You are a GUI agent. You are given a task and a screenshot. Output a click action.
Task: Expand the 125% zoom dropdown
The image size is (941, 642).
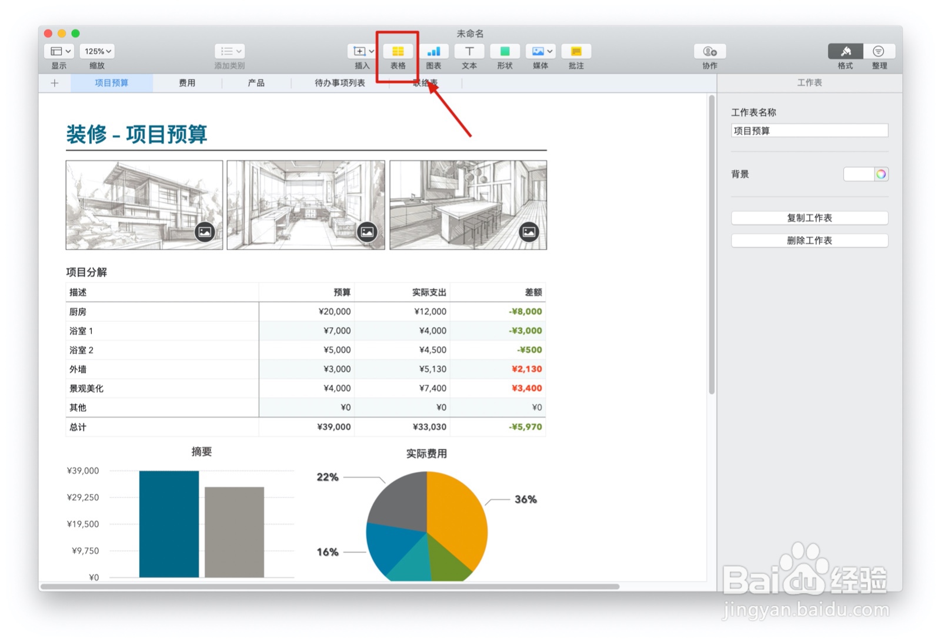coord(96,51)
